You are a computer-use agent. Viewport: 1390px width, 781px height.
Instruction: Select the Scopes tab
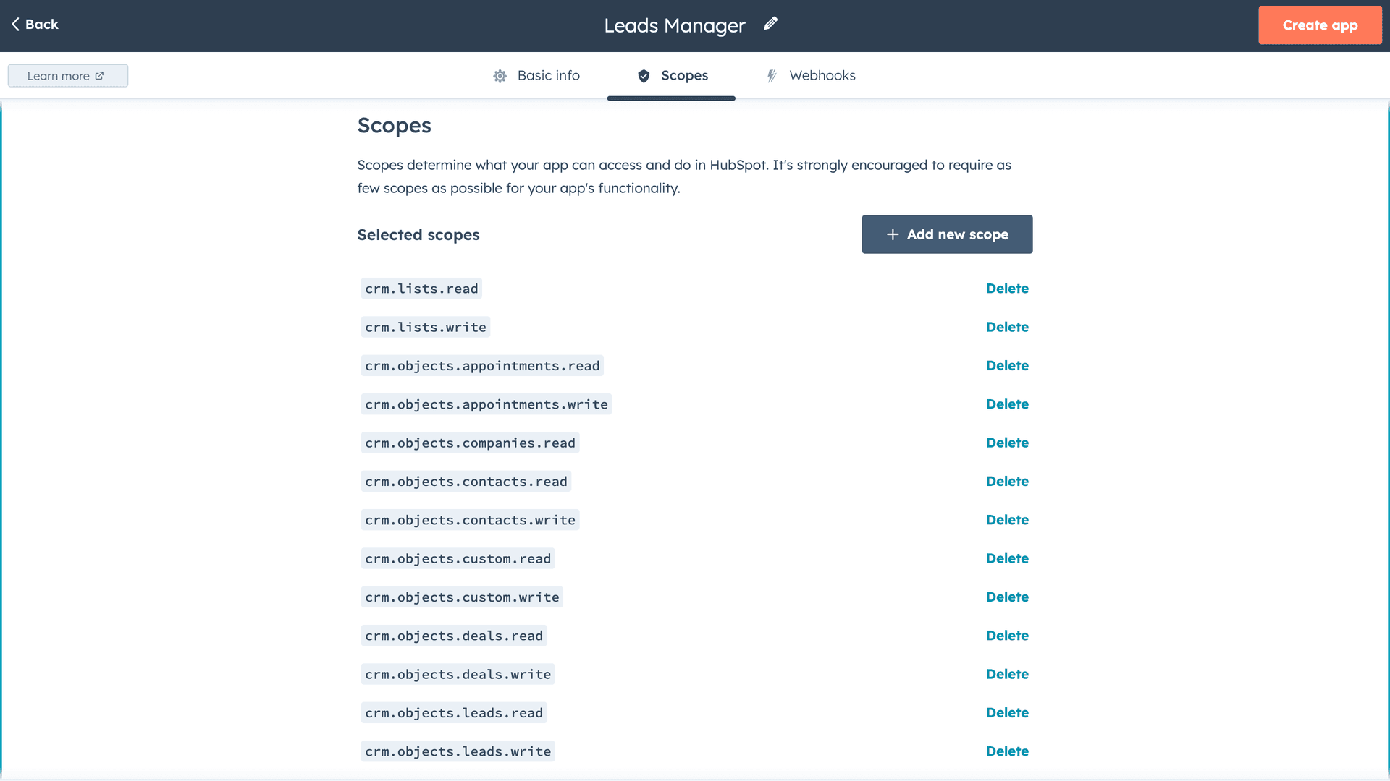(x=684, y=75)
